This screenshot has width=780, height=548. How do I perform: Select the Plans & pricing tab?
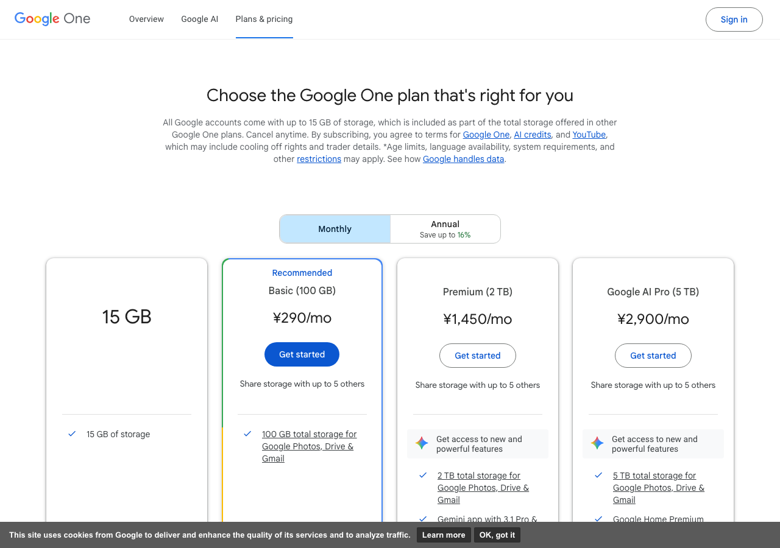pos(264,19)
